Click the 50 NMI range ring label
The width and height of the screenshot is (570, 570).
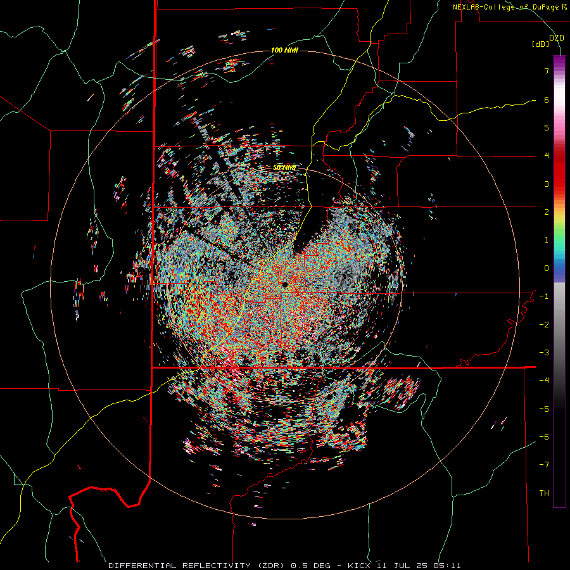tap(284, 168)
